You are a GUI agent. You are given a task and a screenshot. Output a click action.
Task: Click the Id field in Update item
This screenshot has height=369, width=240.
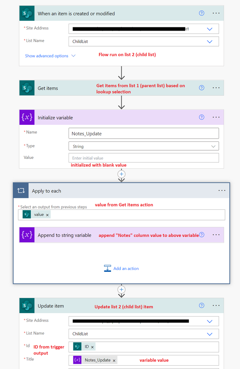coord(144,347)
